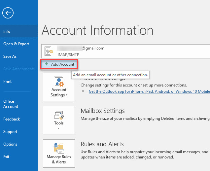The image size is (210, 171).
Task: Open the gmail.com account selector
Action: pyautogui.click(x=125, y=51)
